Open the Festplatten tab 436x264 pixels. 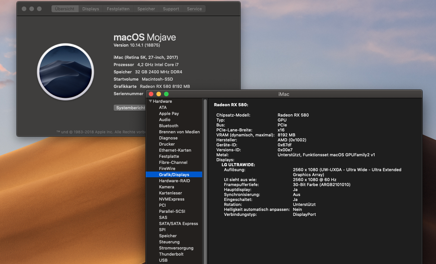pyautogui.click(x=118, y=9)
